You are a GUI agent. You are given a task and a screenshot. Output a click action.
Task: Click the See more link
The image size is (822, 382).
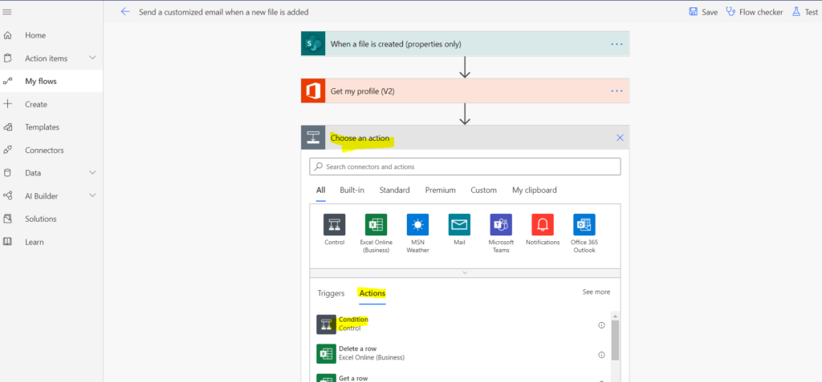click(x=596, y=292)
